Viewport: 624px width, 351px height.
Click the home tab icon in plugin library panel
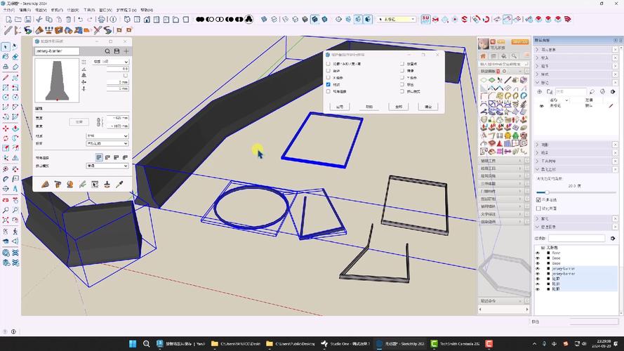(x=483, y=56)
